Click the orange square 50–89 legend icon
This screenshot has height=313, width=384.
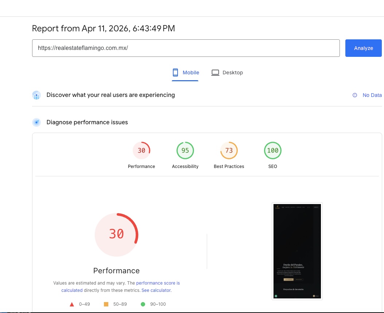[x=107, y=304]
